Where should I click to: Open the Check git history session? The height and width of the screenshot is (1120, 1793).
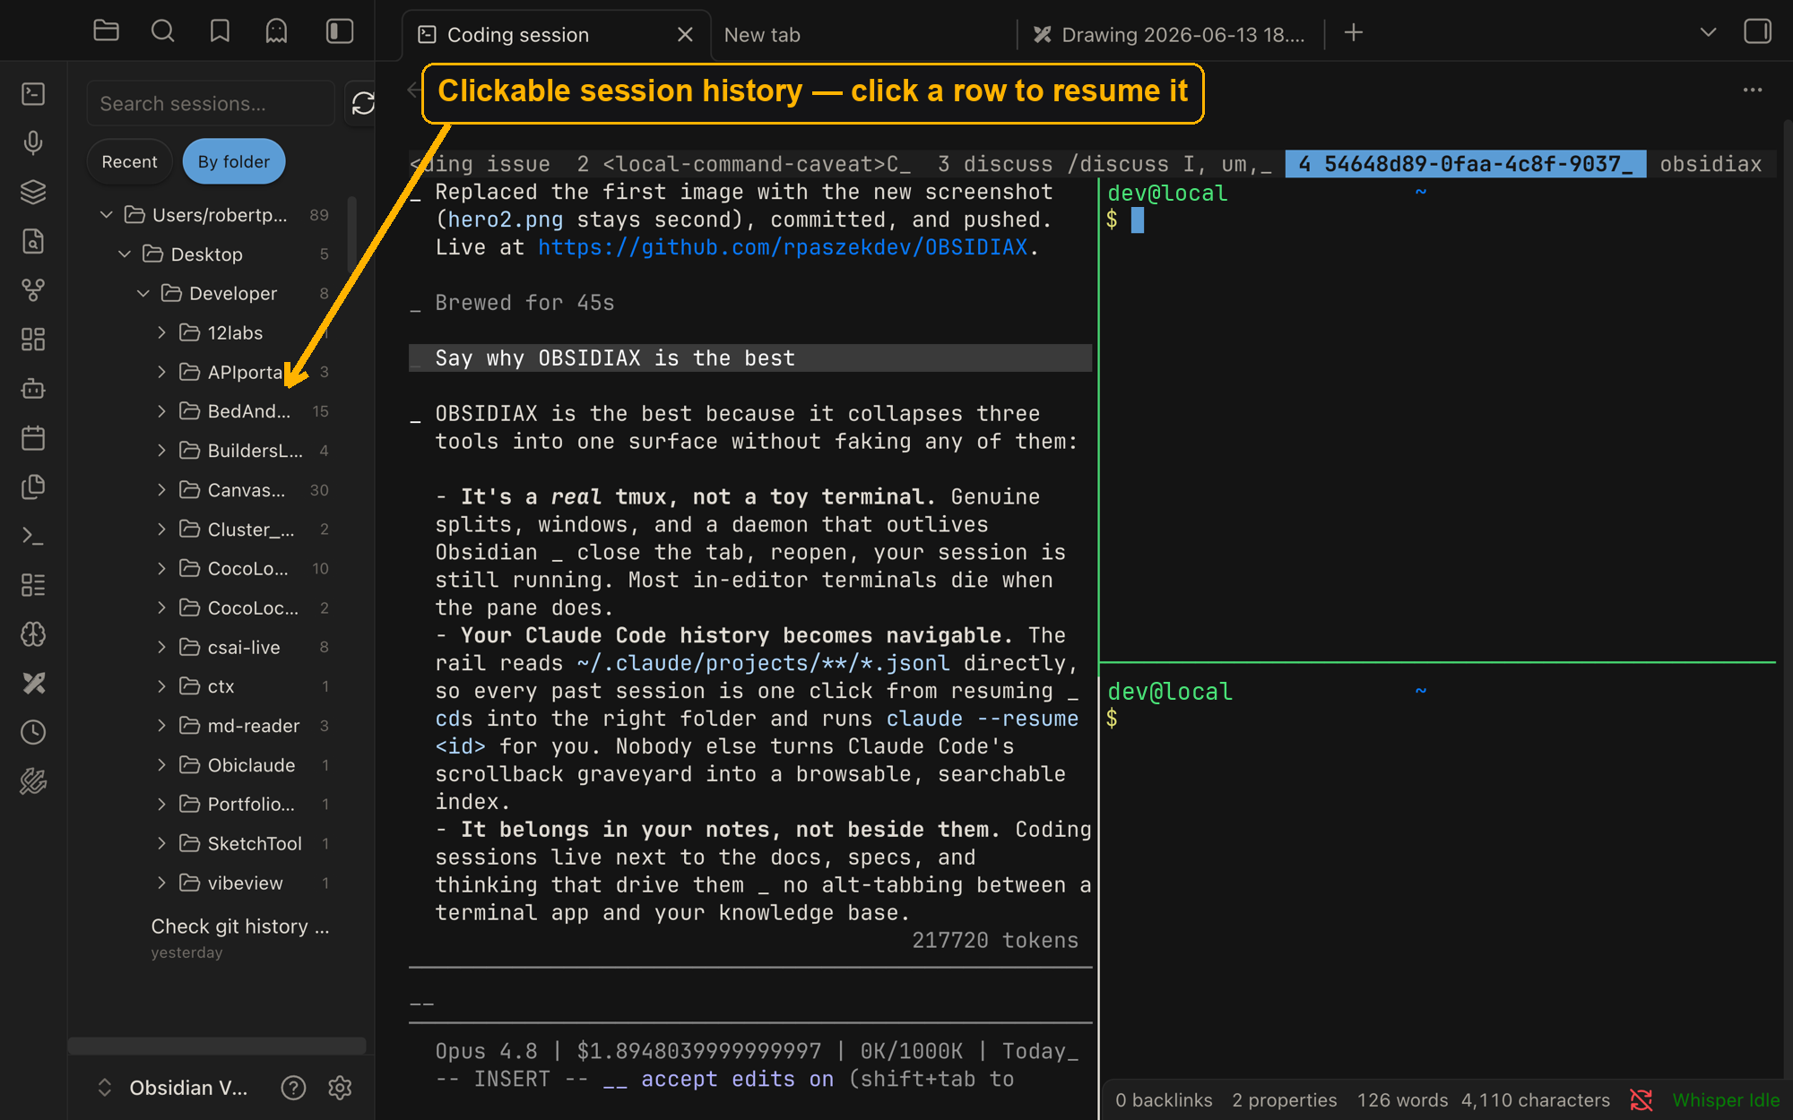pos(240,937)
